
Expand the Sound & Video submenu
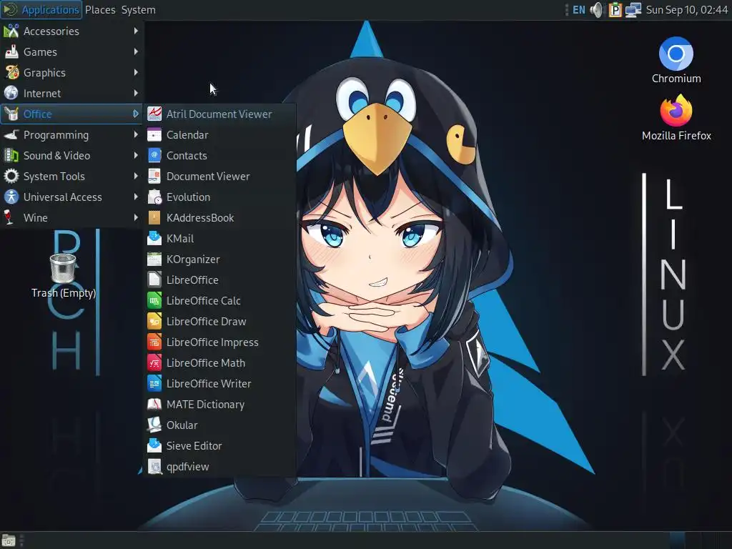coord(72,155)
